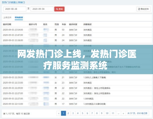This screenshot has width=153, height=119.
Task: Click the previous page « arrow
Action: pyautogui.click(x=59, y=113)
